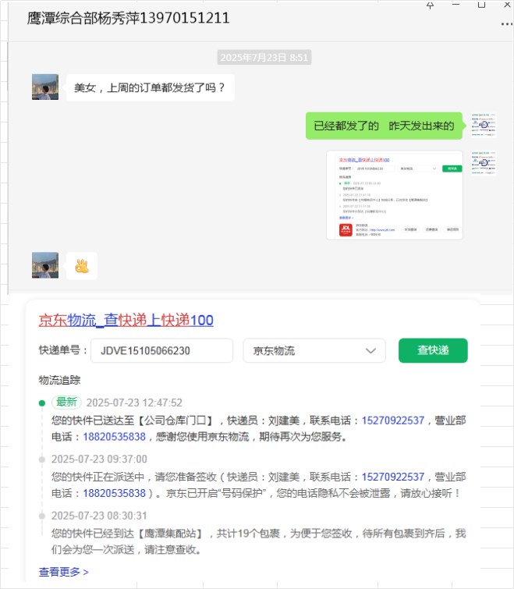Click contact avatar beside order question message

[x=45, y=87]
